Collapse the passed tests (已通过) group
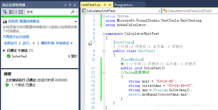The width and height of the screenshot is (218, 110). point(4,51)
